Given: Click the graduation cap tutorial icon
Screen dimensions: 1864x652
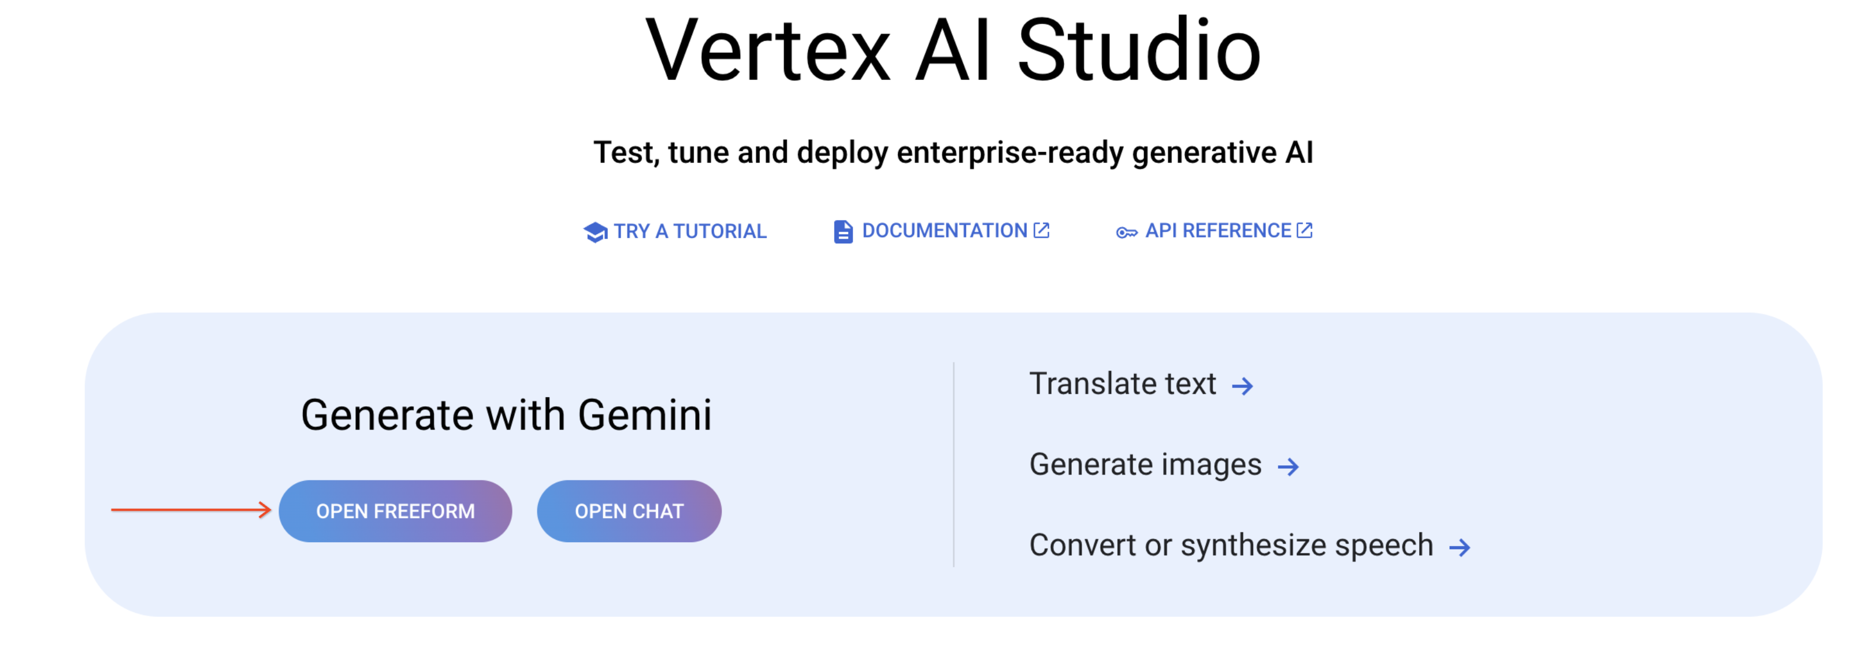Looking at the screenshot, I should pos(595,232).
